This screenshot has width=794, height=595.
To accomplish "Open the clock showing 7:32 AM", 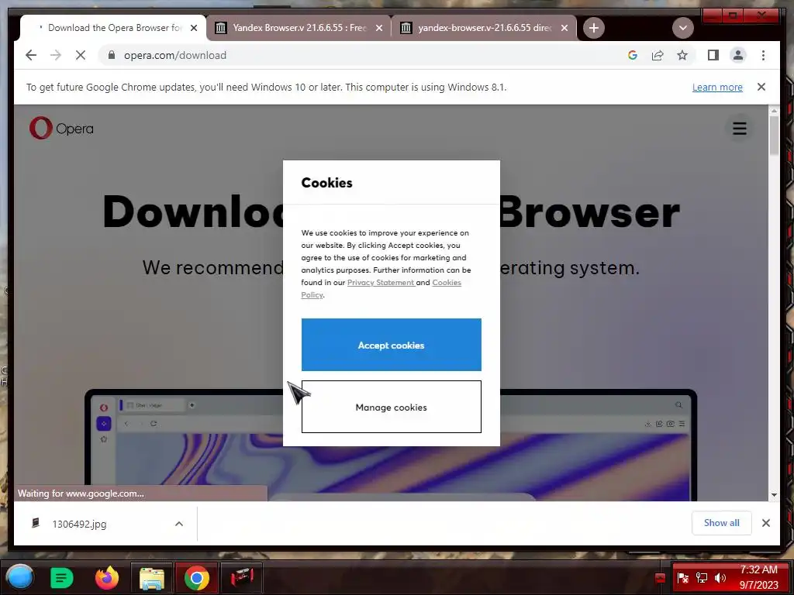I will (758, 577).
